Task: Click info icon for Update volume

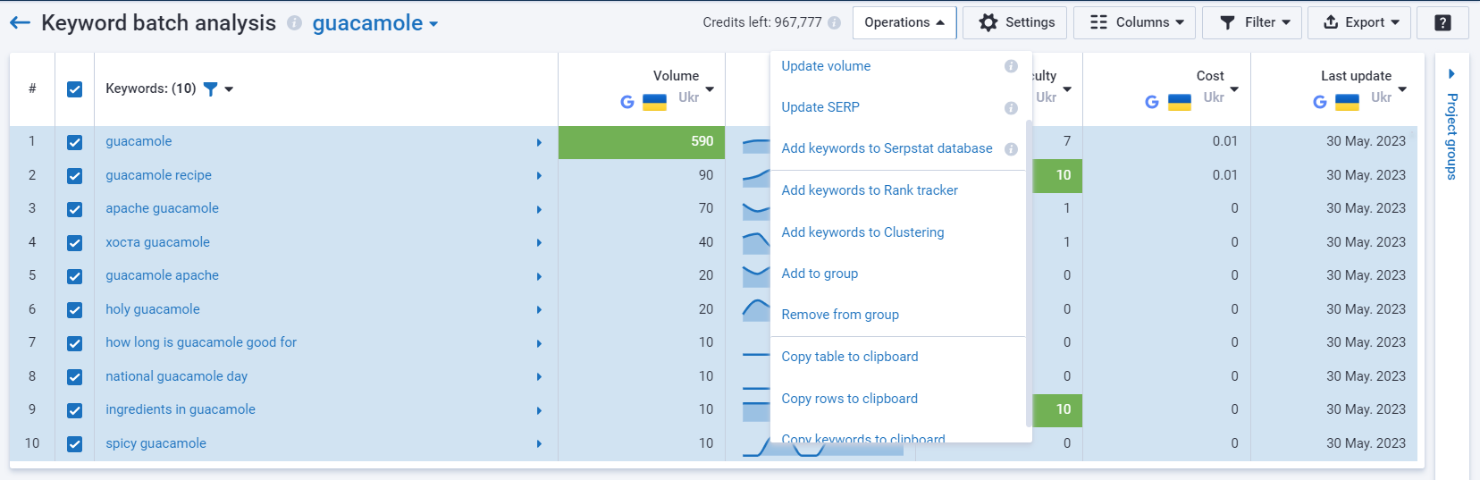Action: (1011, 66)
